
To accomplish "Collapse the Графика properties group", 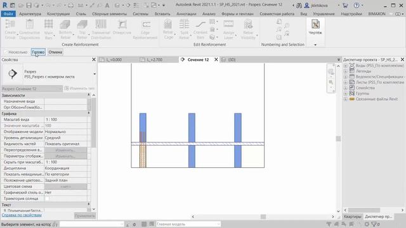I will tap(89, 113).
